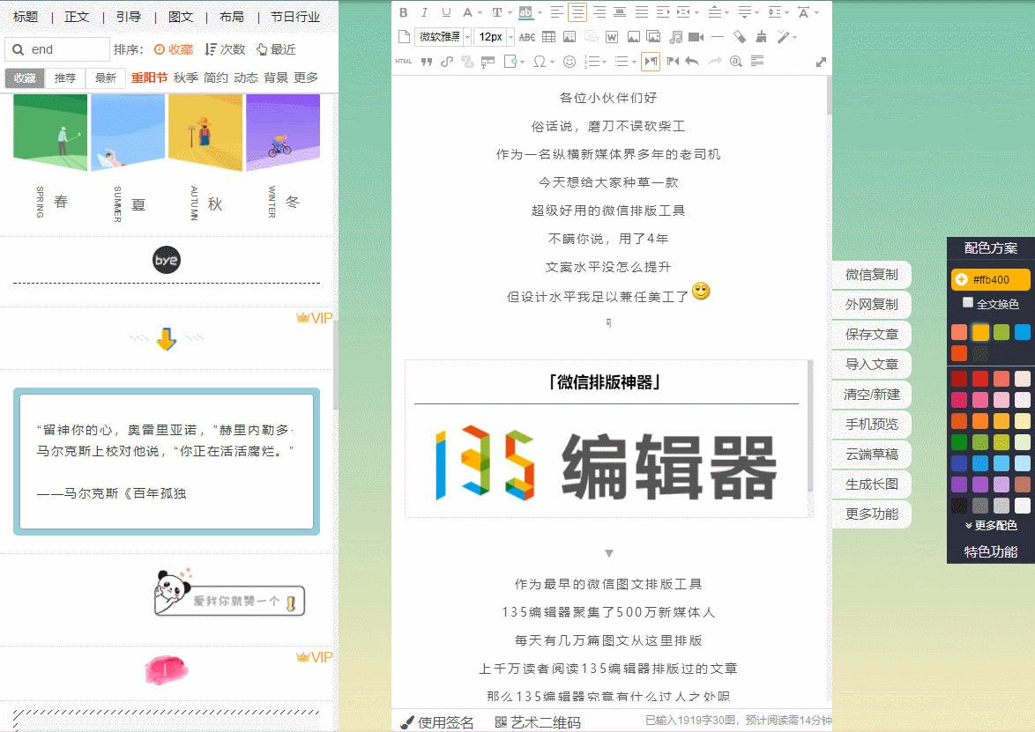Click the 生成长图 button

coord(871,484)
